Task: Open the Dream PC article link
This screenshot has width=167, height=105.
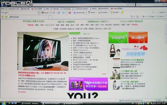Action: [81, 50]
